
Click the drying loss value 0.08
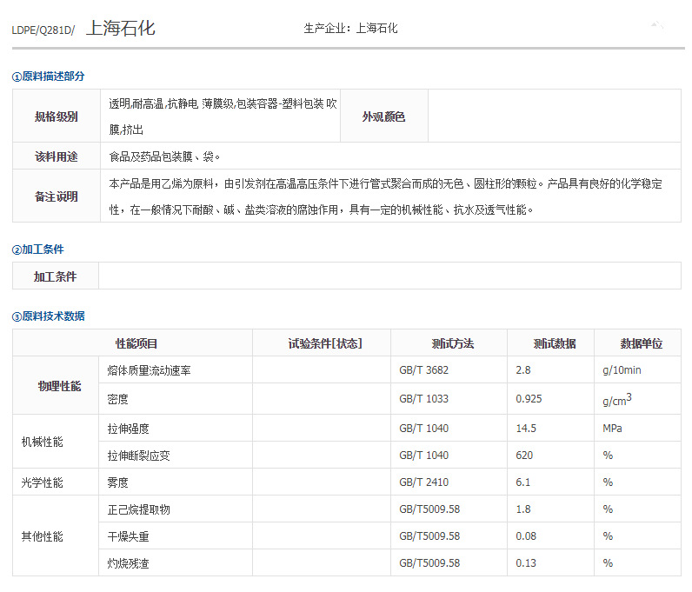tap(526, 536)
